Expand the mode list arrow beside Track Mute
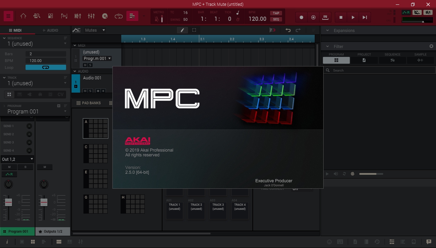This screenshot has height=248, width=436. (x=144, y=16)
